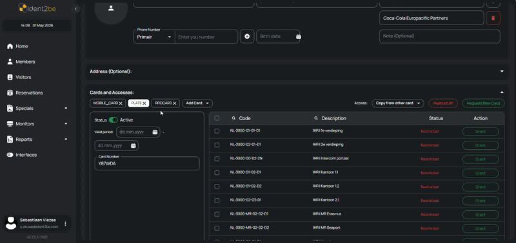Viewport: 516px width, 243px height.
Task: Check the row IHR MR Seaport
Action: [217, 228]
